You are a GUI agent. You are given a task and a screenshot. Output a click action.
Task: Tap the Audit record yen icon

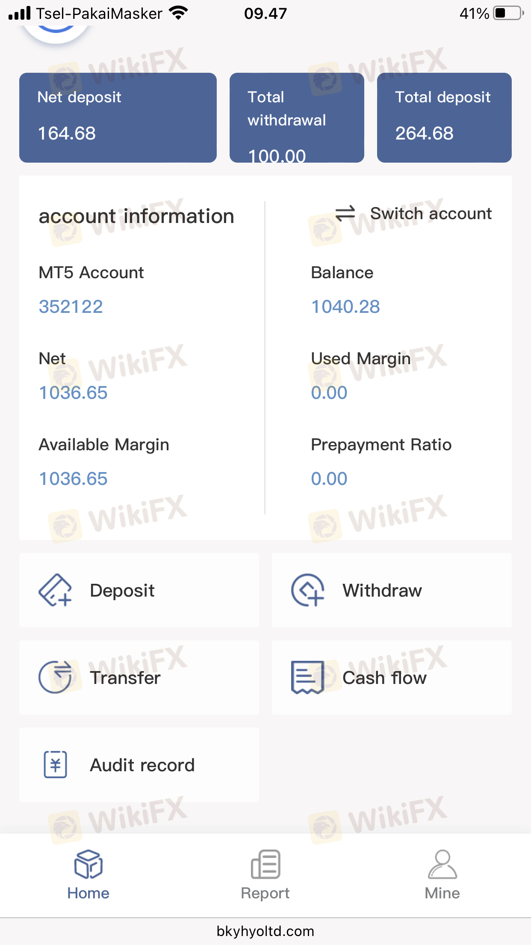pyautogui.click(x=56, y=764)
